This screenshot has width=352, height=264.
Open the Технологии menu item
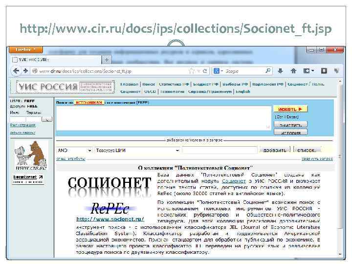tap(172, 91)
